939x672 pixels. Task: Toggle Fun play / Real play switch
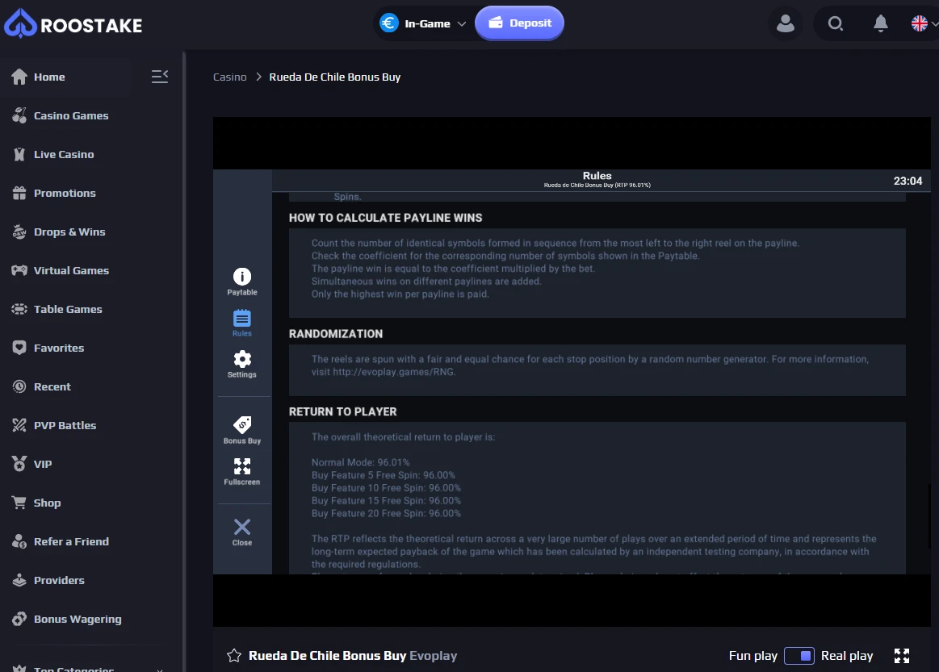(x=799, y=656)
